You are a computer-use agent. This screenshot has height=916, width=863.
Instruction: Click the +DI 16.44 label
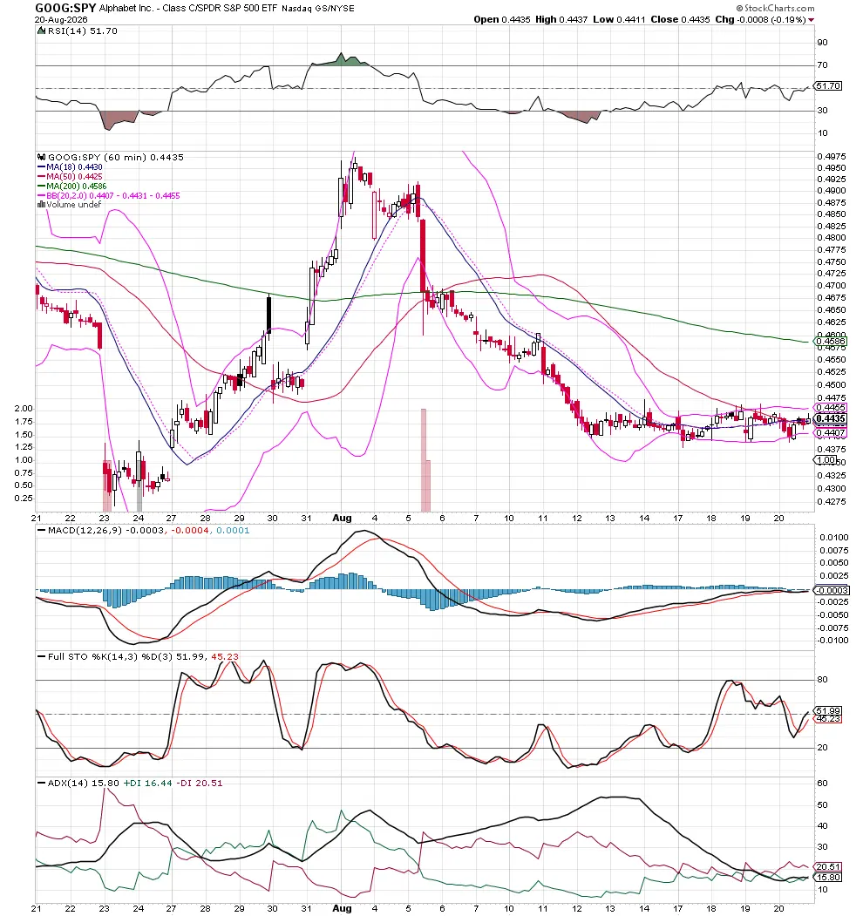[148, 783]
